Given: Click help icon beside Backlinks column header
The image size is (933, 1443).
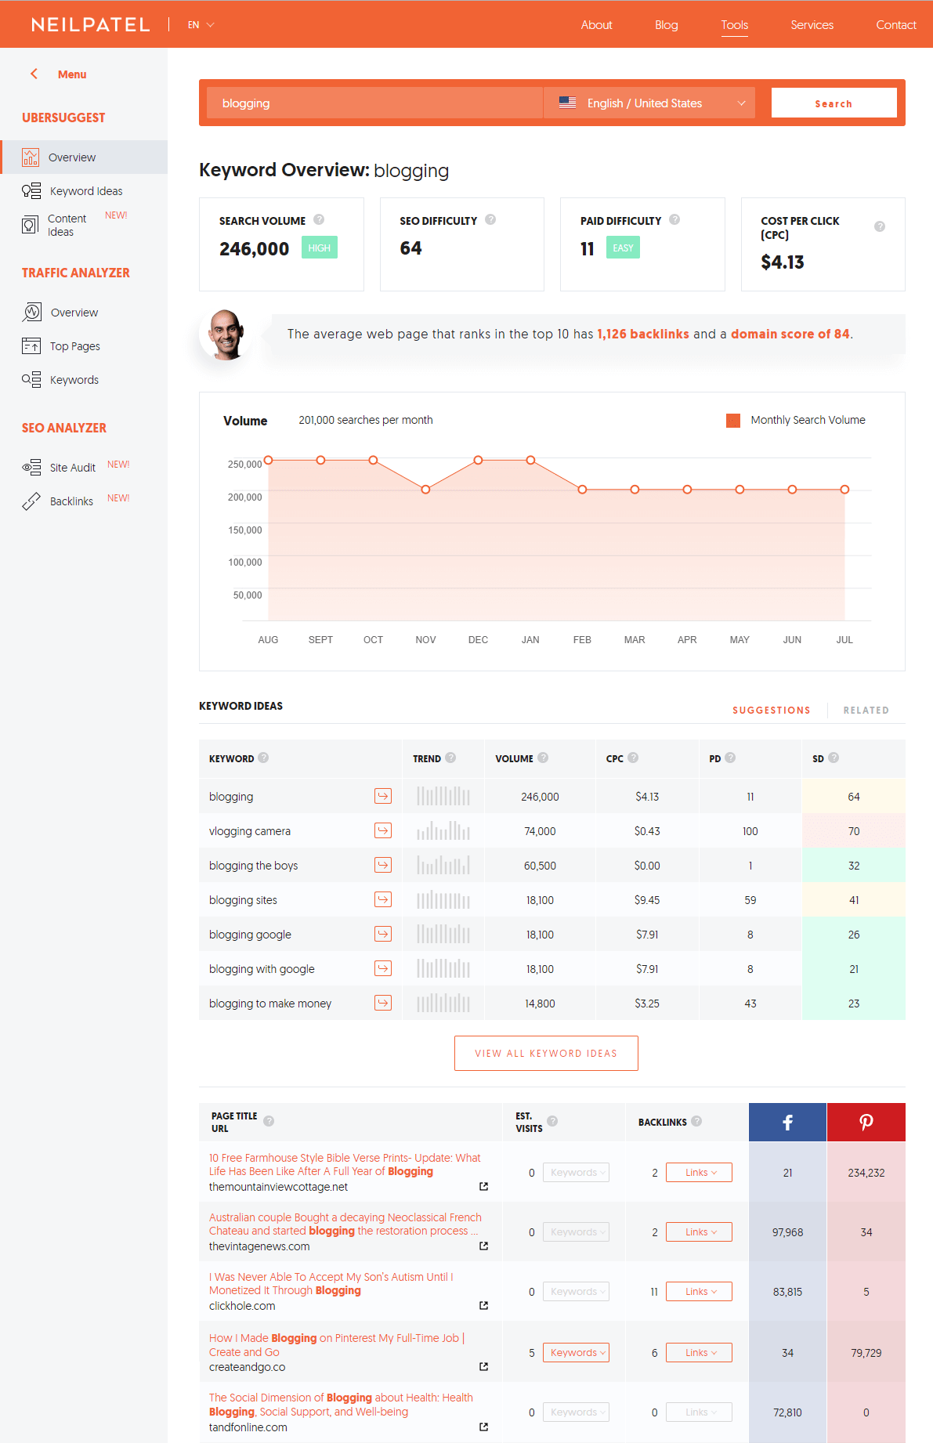Looking at the screenshot, I should [696, 1121].
